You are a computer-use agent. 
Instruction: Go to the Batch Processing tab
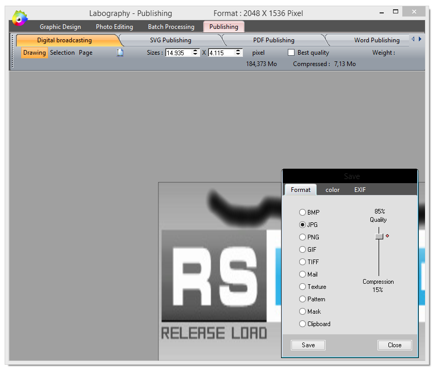[x=171, y=27]
